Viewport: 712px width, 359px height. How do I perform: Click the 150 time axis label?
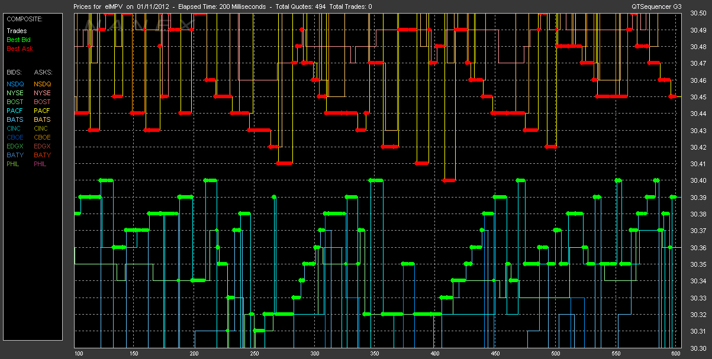[x=134, y=354]
